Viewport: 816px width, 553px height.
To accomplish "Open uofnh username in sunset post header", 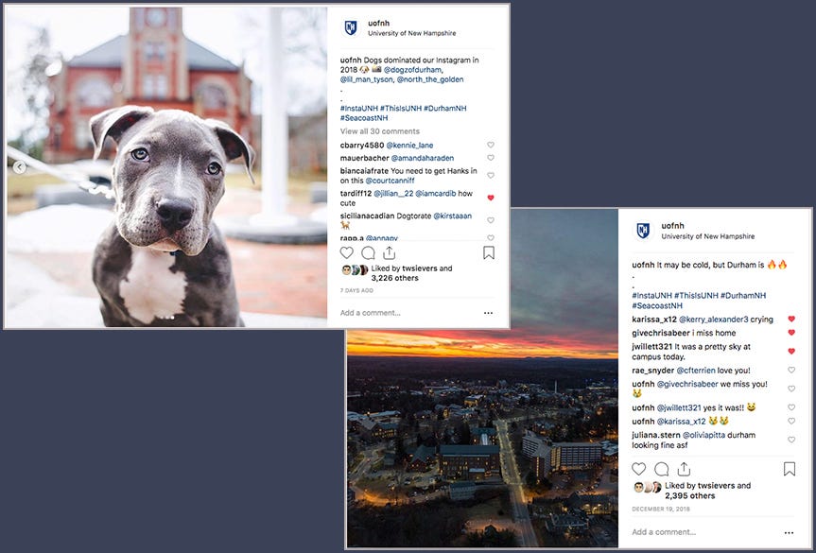I will (x=672, y=226).
